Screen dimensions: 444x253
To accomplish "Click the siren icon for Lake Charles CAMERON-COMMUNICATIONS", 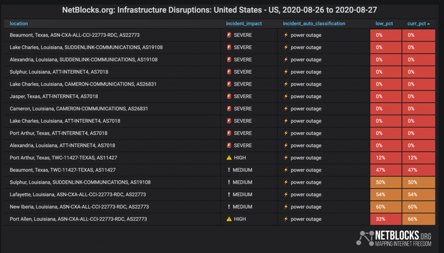I will tap(229, 84).
